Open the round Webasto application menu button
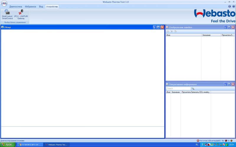 click(4, 3)
